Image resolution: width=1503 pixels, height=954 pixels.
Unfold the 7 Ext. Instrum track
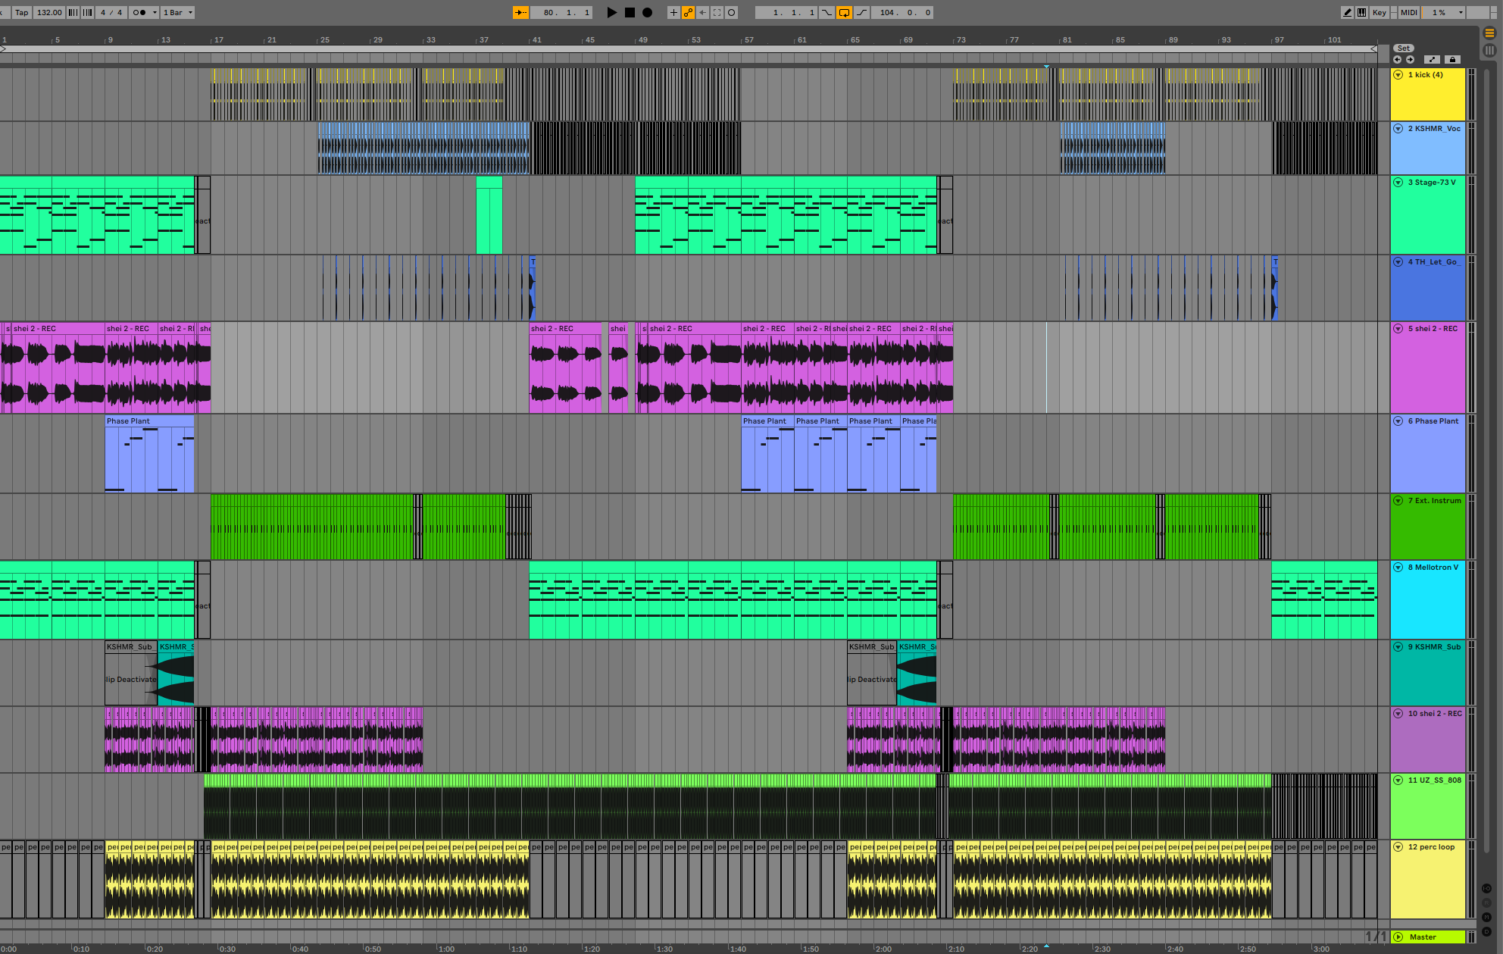point(1398,501)
